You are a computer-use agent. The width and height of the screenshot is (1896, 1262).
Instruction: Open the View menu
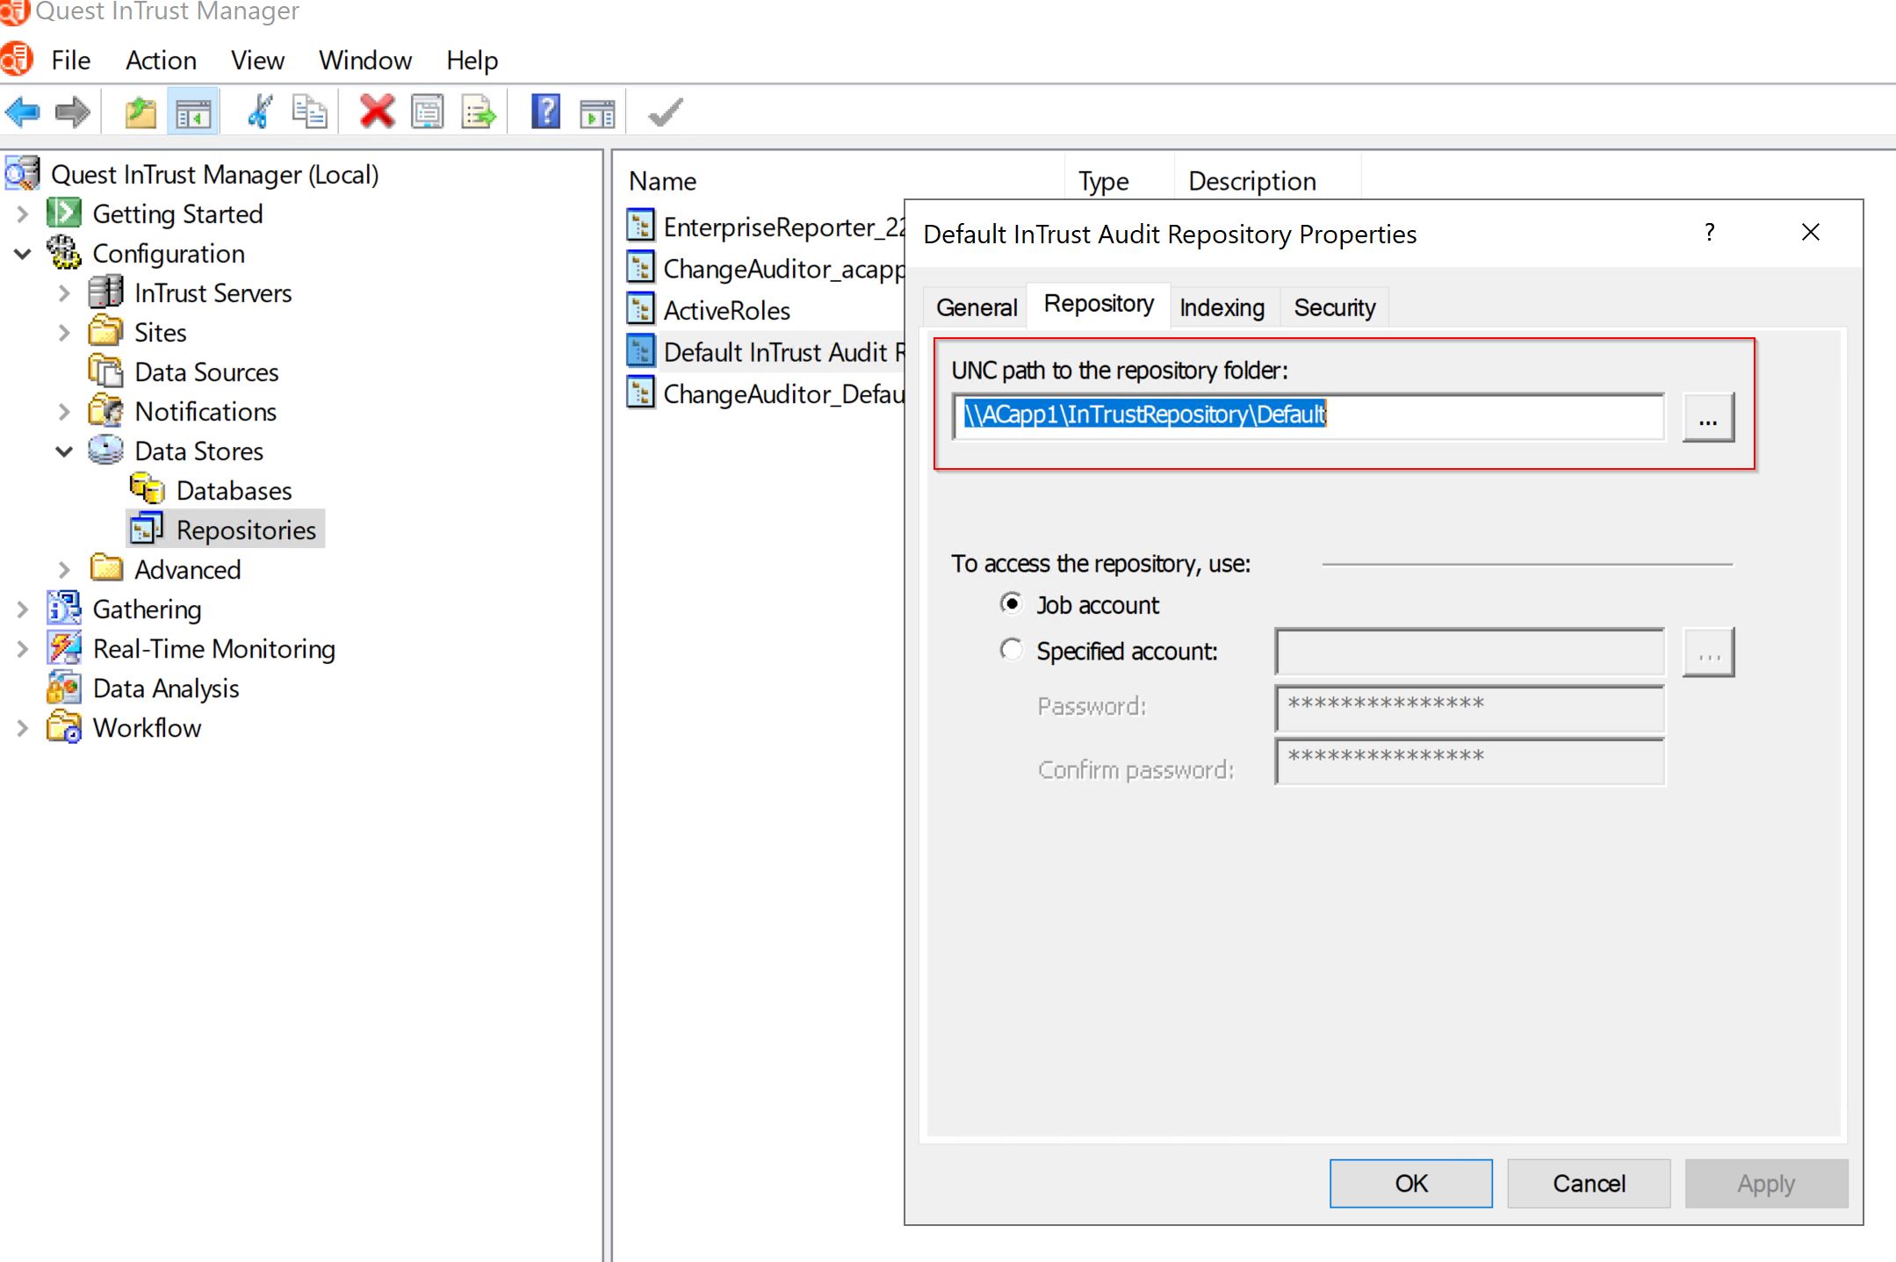(x=257, y=60)
